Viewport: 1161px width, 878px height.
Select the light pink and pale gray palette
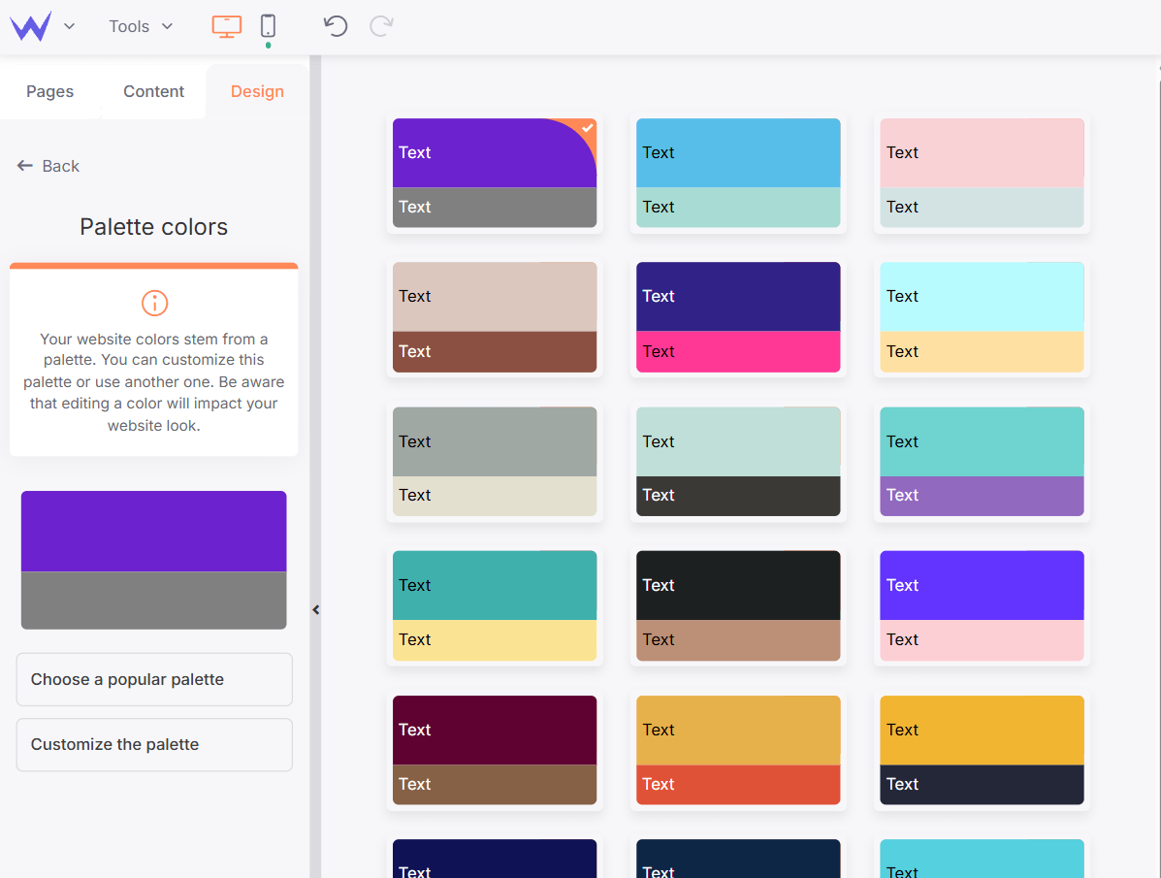coord(982,173)
